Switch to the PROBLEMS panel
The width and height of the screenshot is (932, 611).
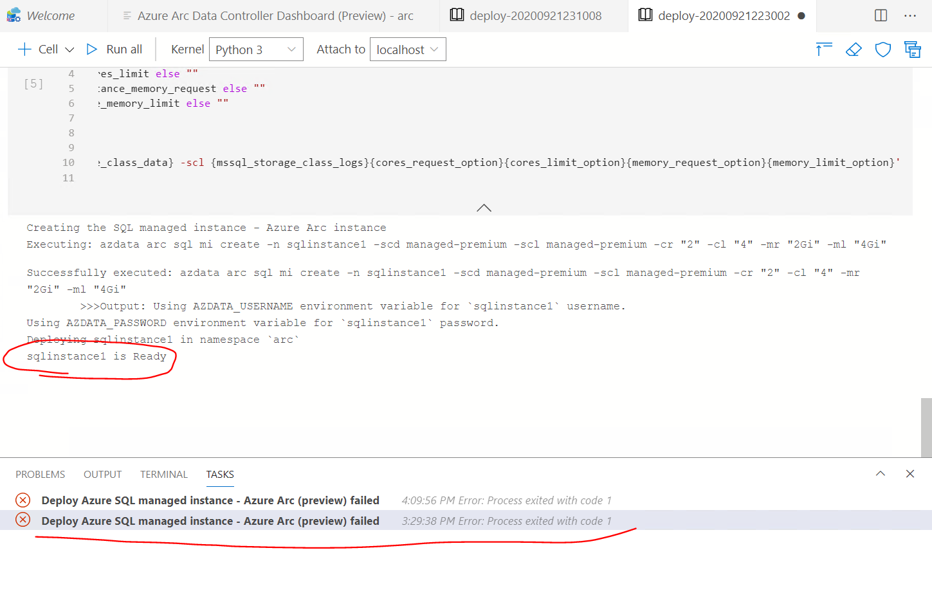(40, 474)
